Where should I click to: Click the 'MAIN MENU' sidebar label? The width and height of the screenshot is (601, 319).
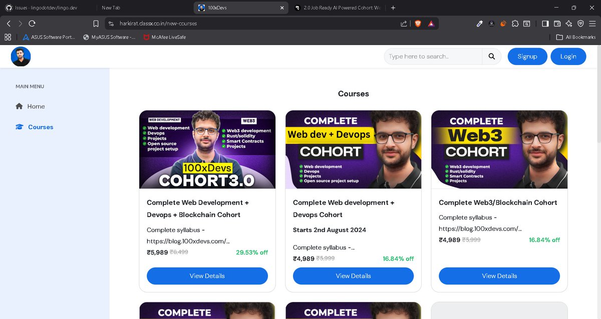30,86
